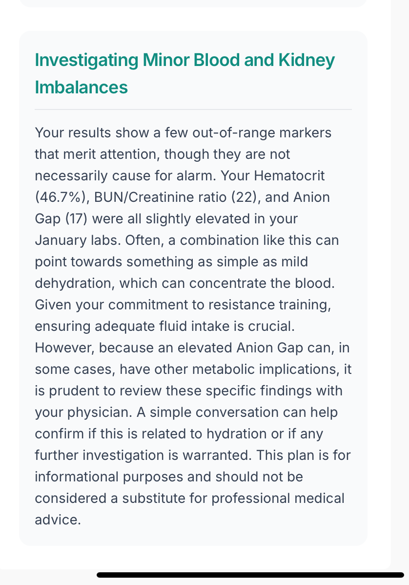The image size is (409, 585).
Task: Tap the "Gap (17)" value text
Action: pos(61,218)
